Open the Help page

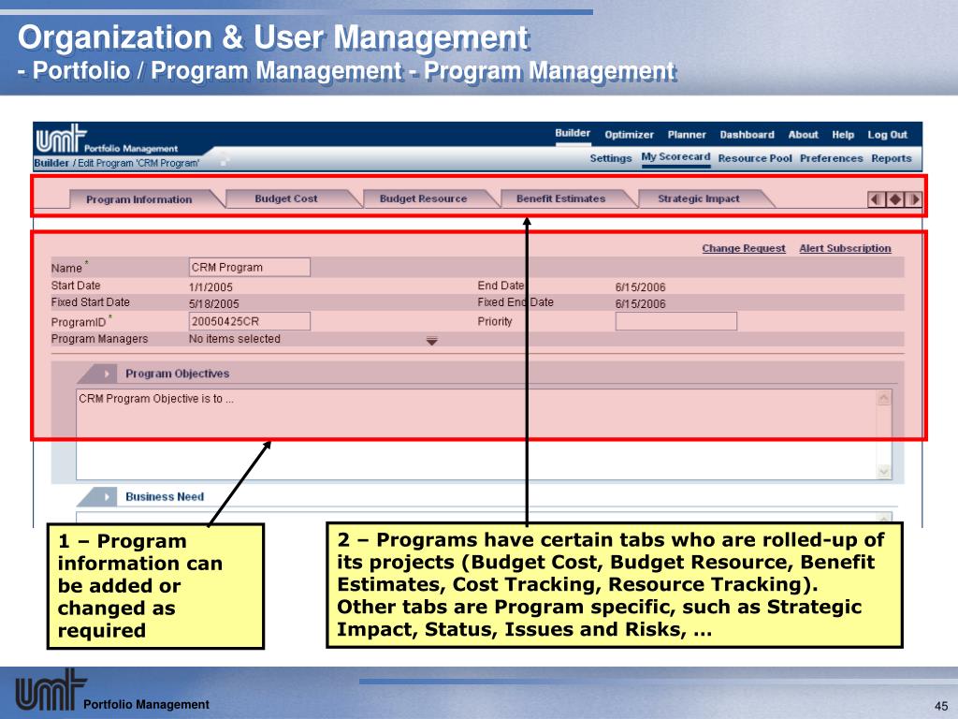843,135
